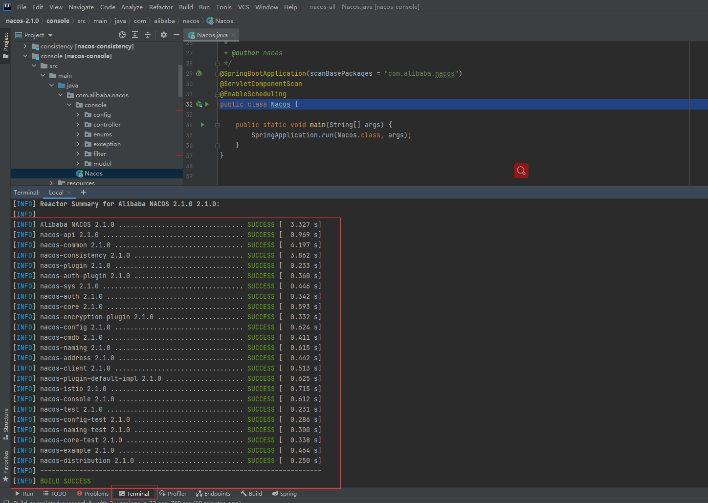Click the Project tree scrollbar
This screenshot has height=503, width=708.
(180, 81)
